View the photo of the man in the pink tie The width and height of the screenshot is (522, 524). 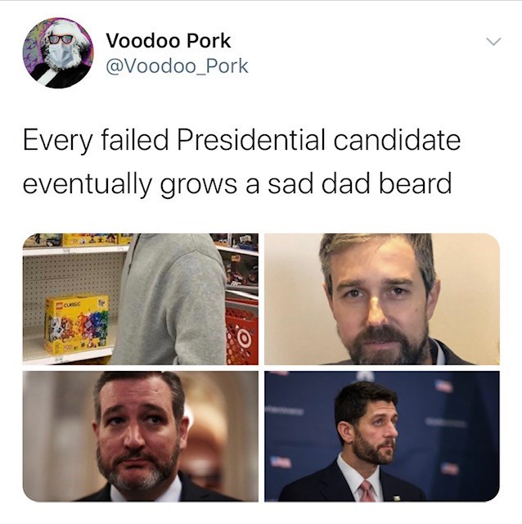tap(382, 436)
